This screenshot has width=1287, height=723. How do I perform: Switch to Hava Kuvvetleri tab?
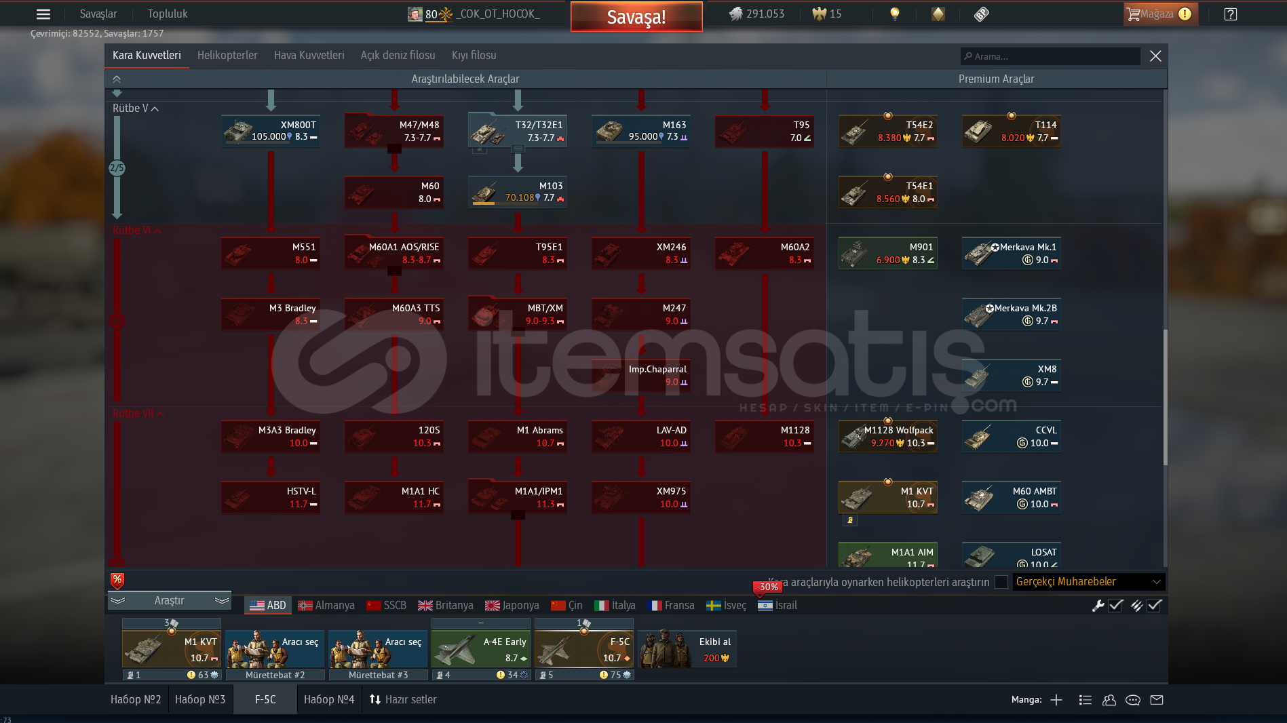[x=309, y=56]
